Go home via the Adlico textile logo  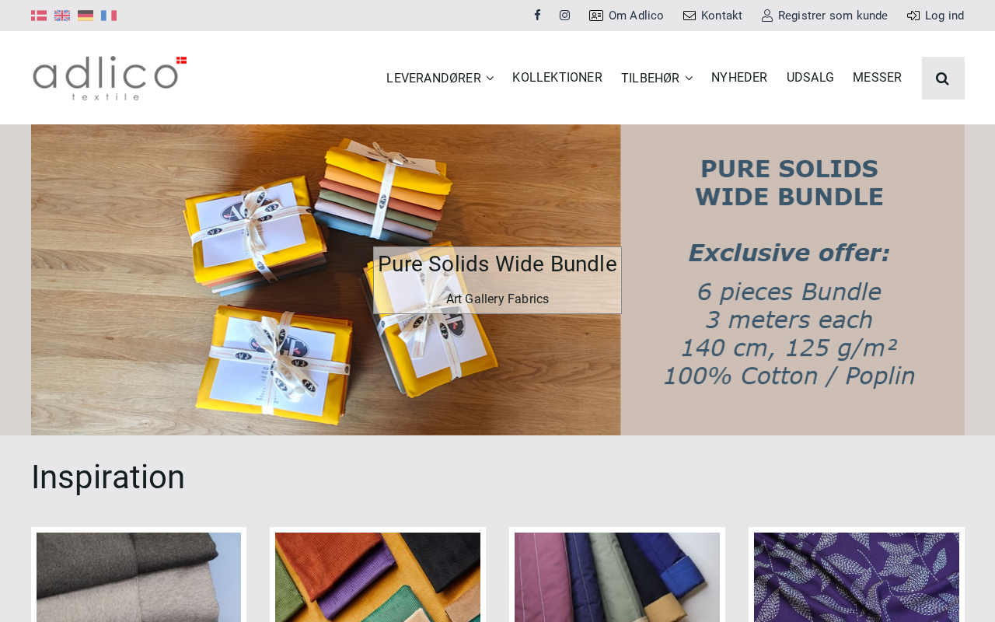[110, 78]
